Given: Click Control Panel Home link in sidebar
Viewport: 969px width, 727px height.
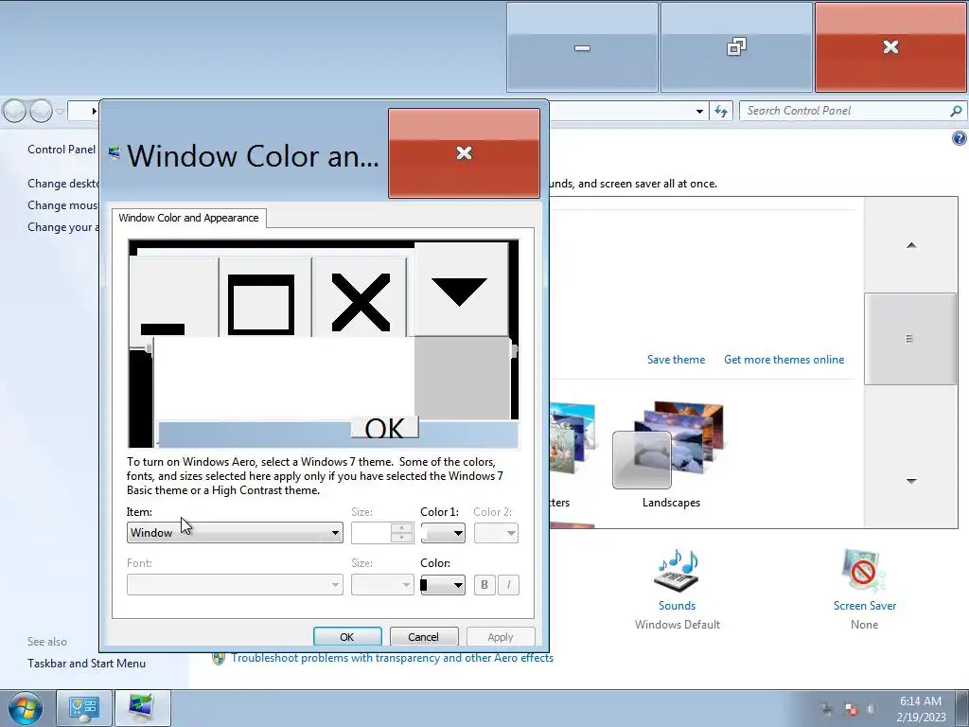Looking at the screenshot, I should pos(62,149).
